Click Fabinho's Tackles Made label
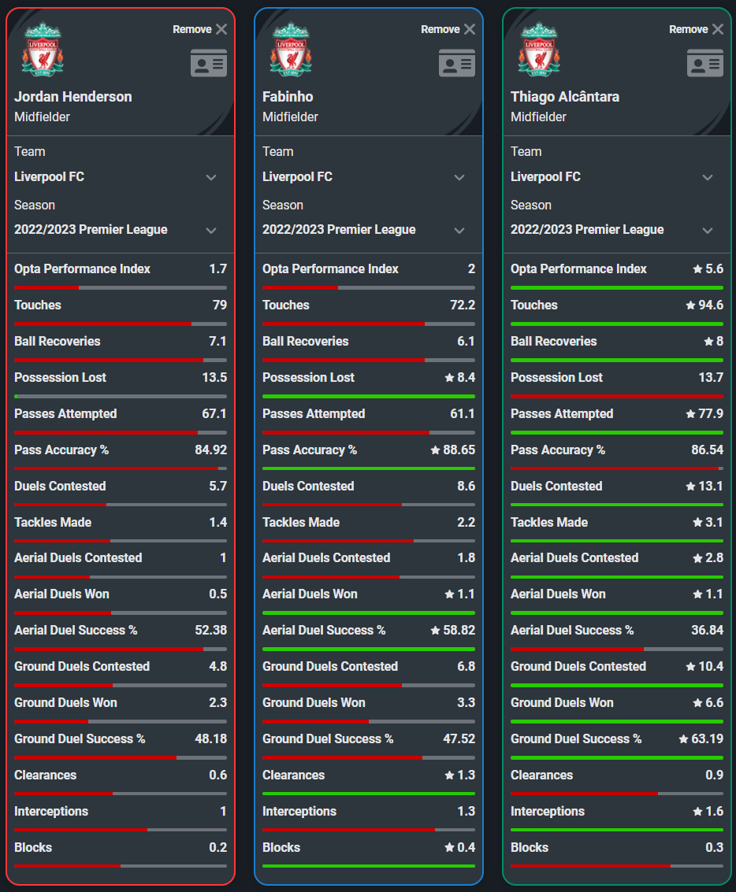 coord(301,522)
